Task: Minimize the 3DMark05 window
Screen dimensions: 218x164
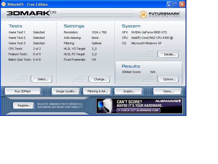Action: pyautogui.click(x=169, y=4)
